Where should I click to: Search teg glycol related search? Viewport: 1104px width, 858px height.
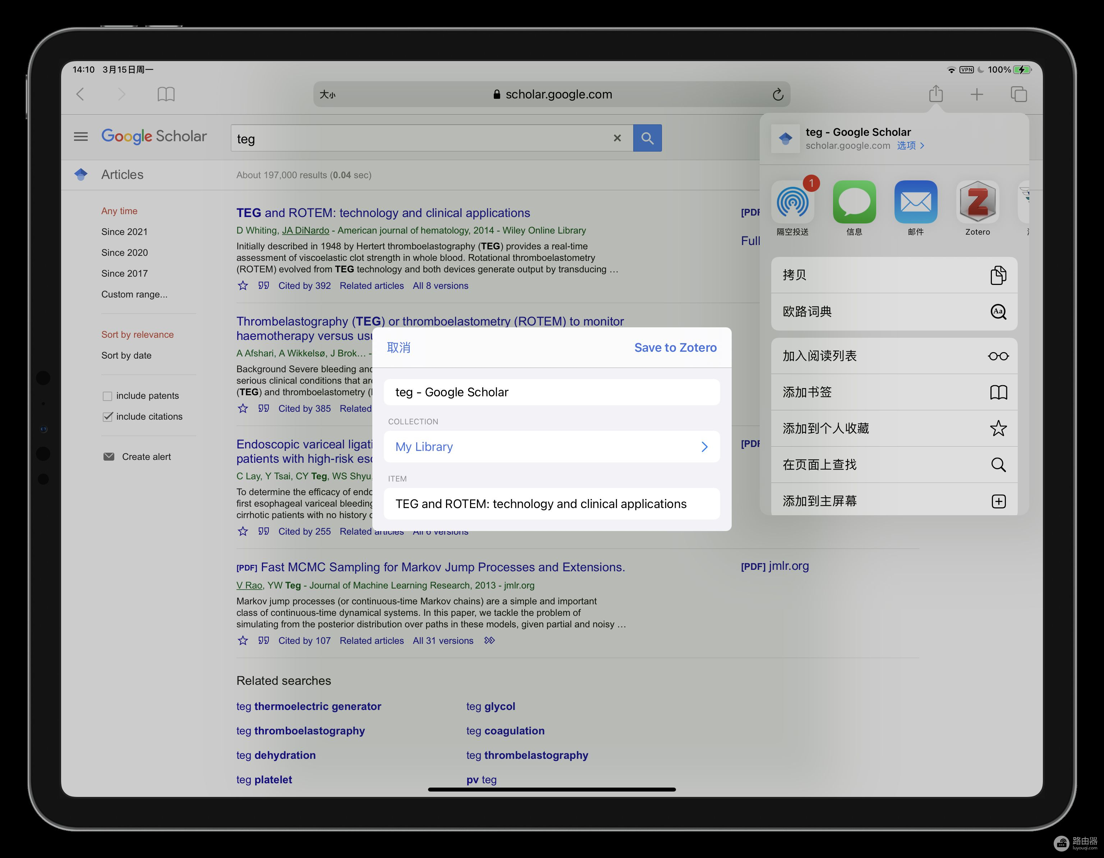[x=490, y=706]
